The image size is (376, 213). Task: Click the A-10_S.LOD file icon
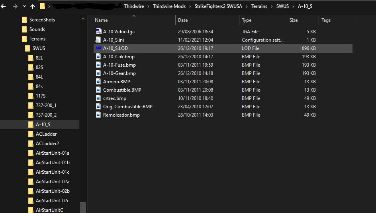click(x=98, y=48)
